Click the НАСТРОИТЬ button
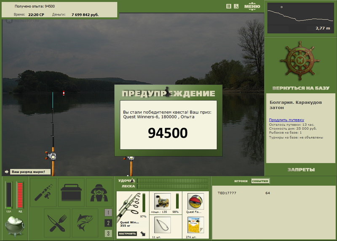337x241 pixels. coord(128,234)
